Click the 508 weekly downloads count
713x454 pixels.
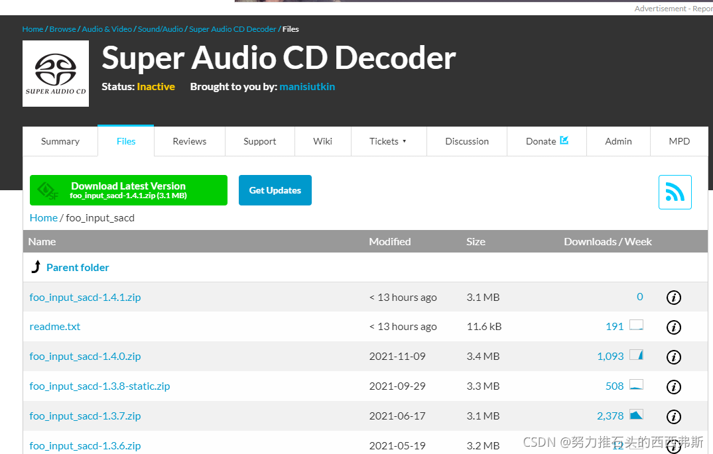[614, 386]
